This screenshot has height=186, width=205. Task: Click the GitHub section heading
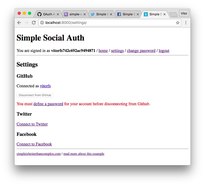[x=25, y=76]
